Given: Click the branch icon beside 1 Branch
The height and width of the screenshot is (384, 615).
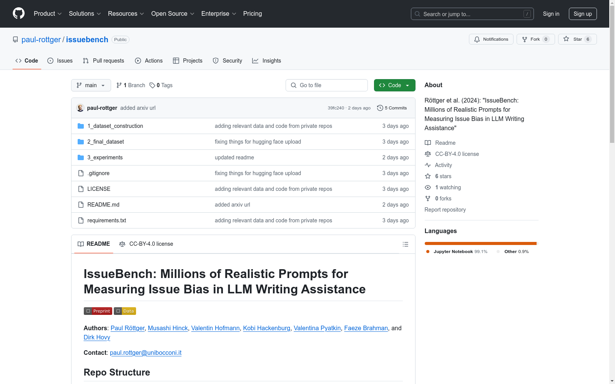Looking at the screenshot, I should 119,85.
